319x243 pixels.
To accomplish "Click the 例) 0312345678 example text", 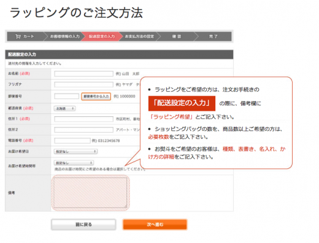I will pyautogui.click(x=106, y=141).
